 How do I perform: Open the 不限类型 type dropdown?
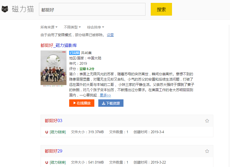pos(72,27)
